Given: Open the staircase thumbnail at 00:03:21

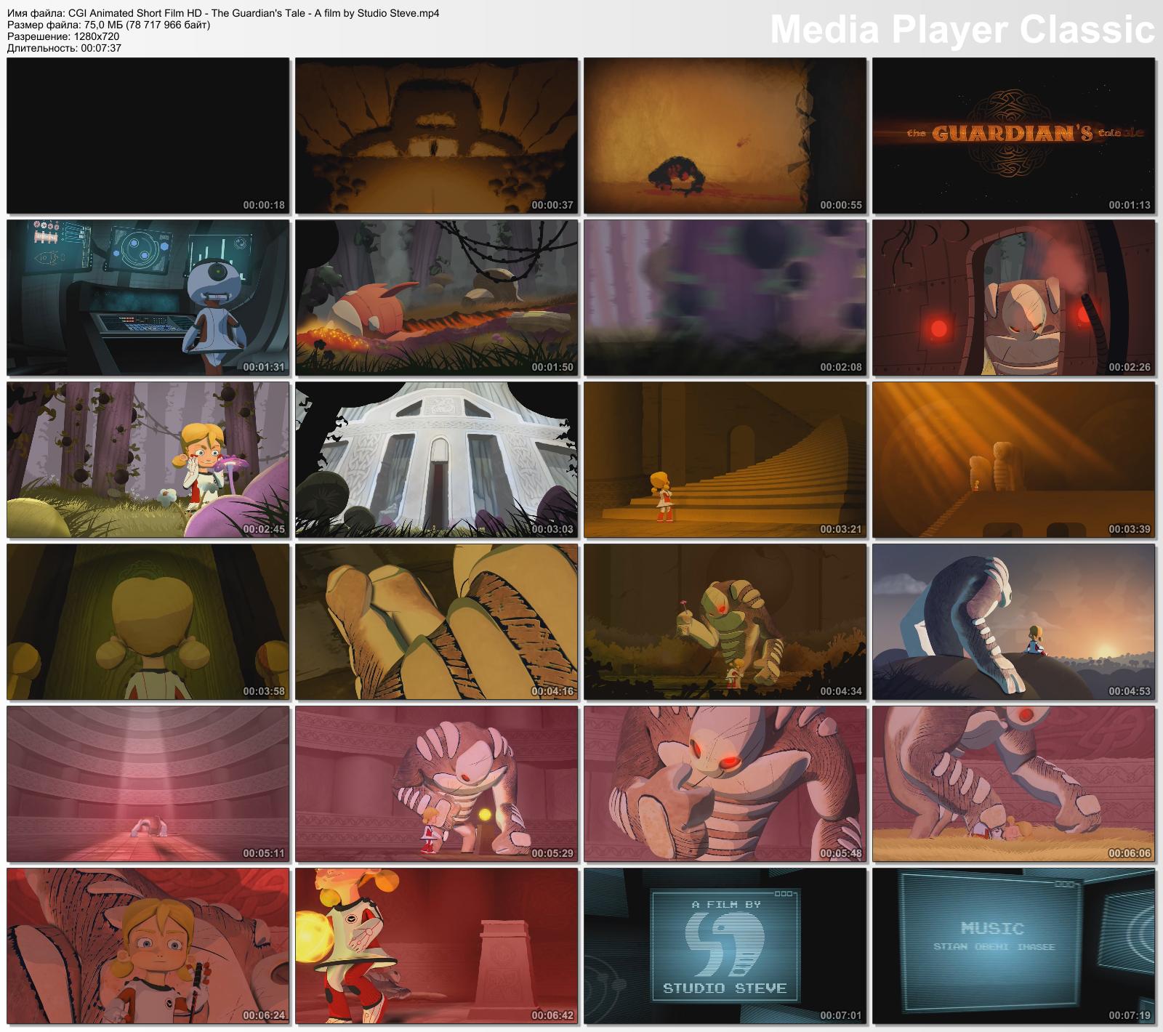Looking at the screenshot, I should click(725, 460).
